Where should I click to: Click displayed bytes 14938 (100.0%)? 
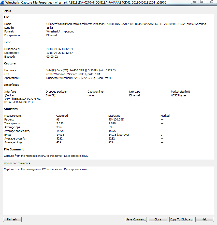coord(119,135)
